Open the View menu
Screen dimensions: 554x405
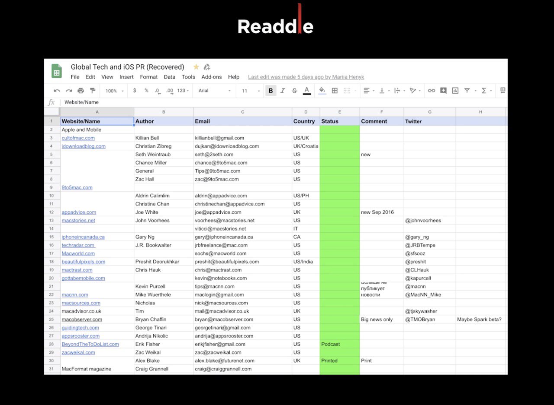[x=107, y=77]
